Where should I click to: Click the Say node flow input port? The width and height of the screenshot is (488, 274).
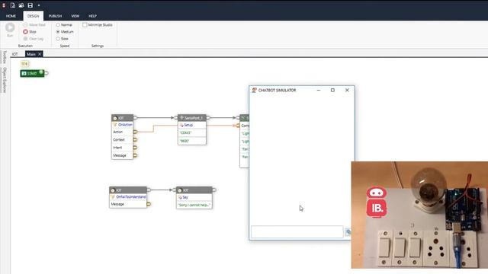coord(175,190)
